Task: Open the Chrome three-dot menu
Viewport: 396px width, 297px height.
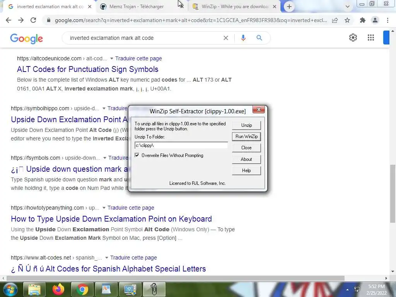Action: [x=387, y=20]
